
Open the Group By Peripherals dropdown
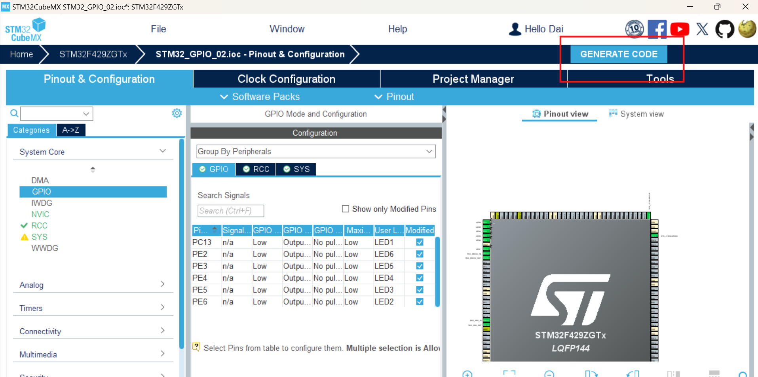tap(316, 151)
